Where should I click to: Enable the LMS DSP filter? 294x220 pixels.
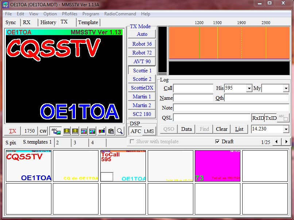[x=148, y=131]
